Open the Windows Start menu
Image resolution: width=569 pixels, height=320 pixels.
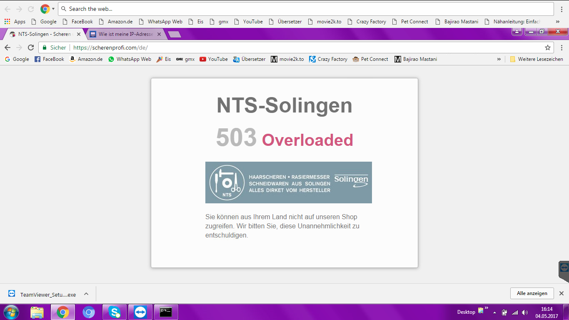pyautogui.click(x=11, y=312)
